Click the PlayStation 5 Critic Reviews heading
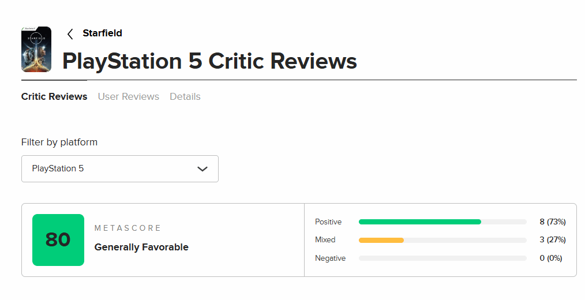The width and height of the screenshot is (585, 300). pos(209,61)
